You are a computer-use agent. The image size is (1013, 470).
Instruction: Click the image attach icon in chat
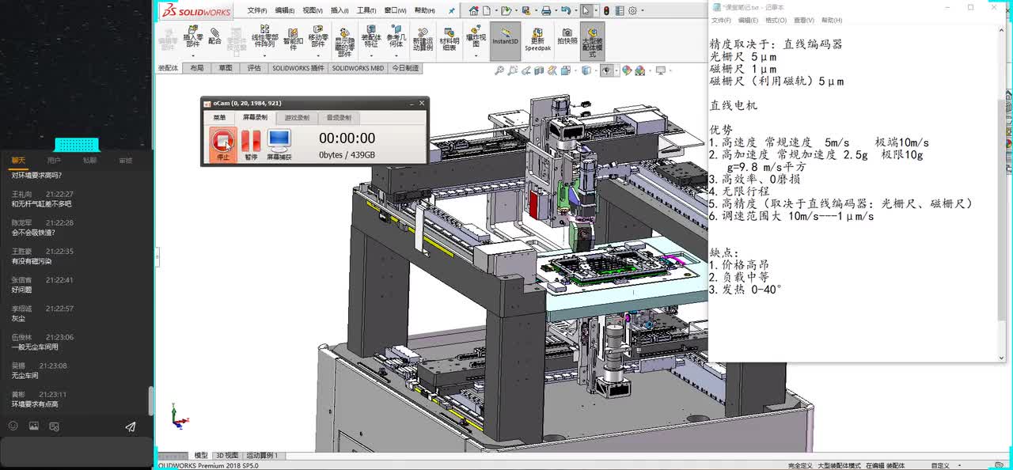pyautogui.click(x=33, y=426)
